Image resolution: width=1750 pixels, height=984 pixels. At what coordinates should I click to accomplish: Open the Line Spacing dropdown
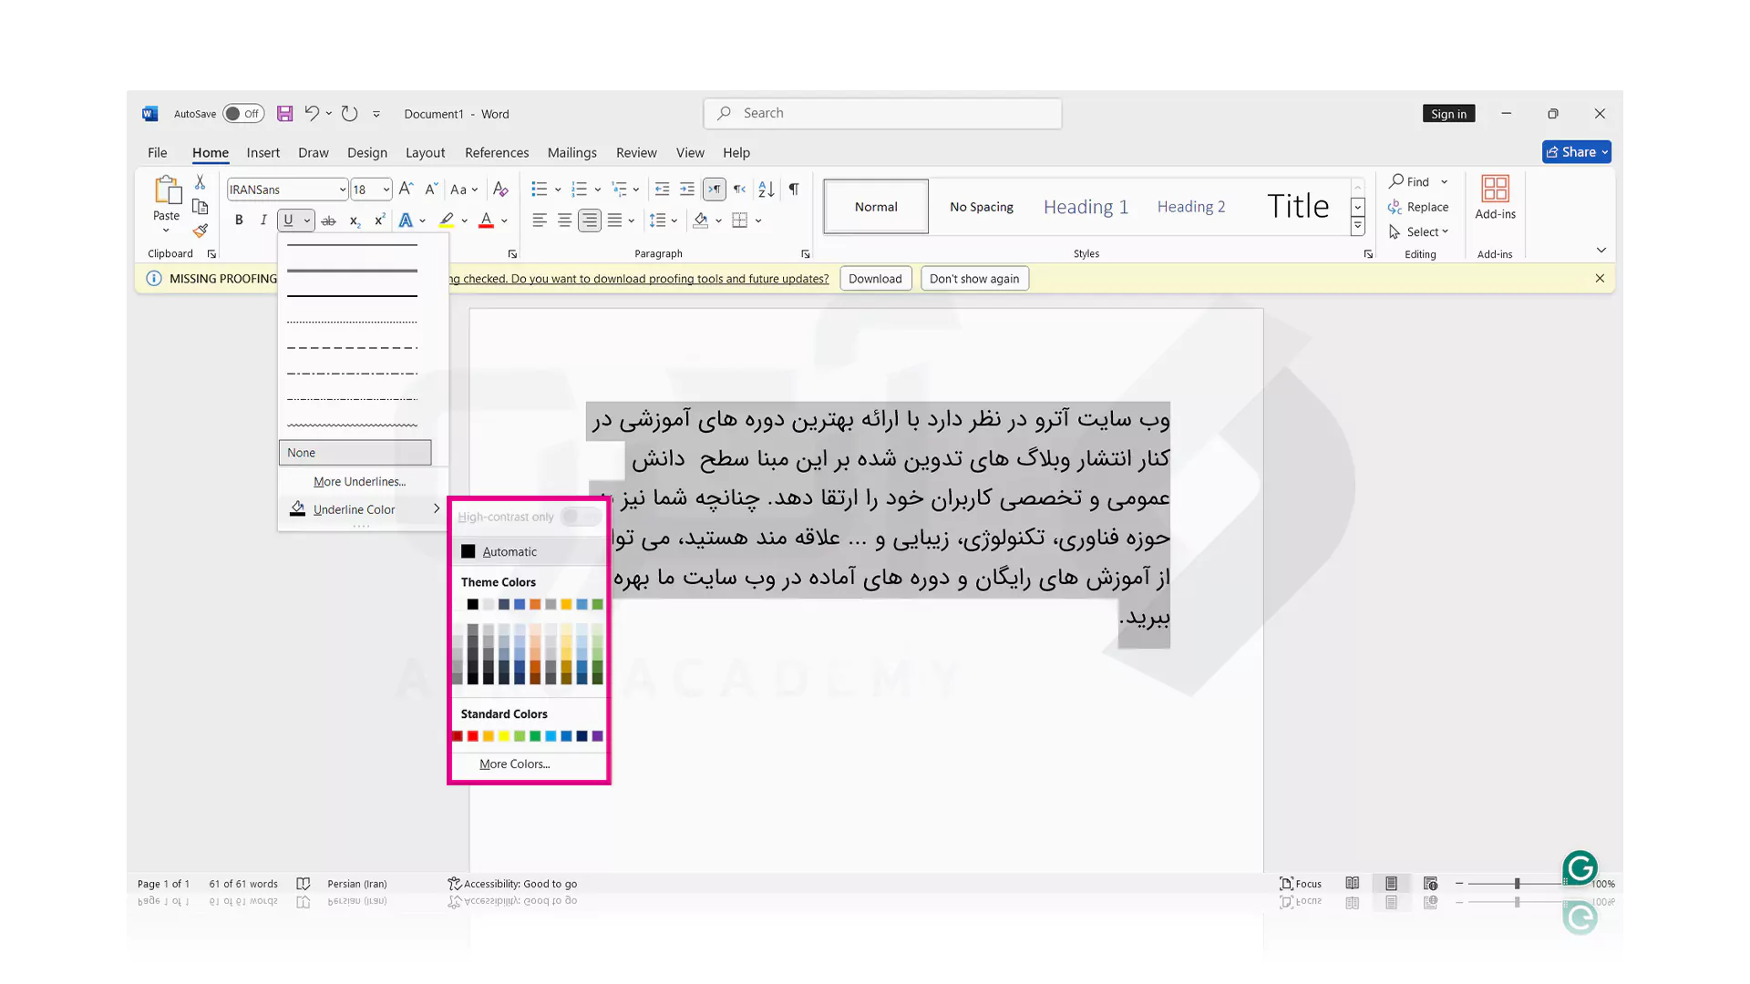click(x=663, y=220)
